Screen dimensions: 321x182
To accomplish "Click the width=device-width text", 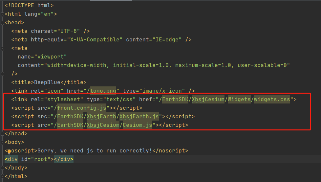I will 77,65.
